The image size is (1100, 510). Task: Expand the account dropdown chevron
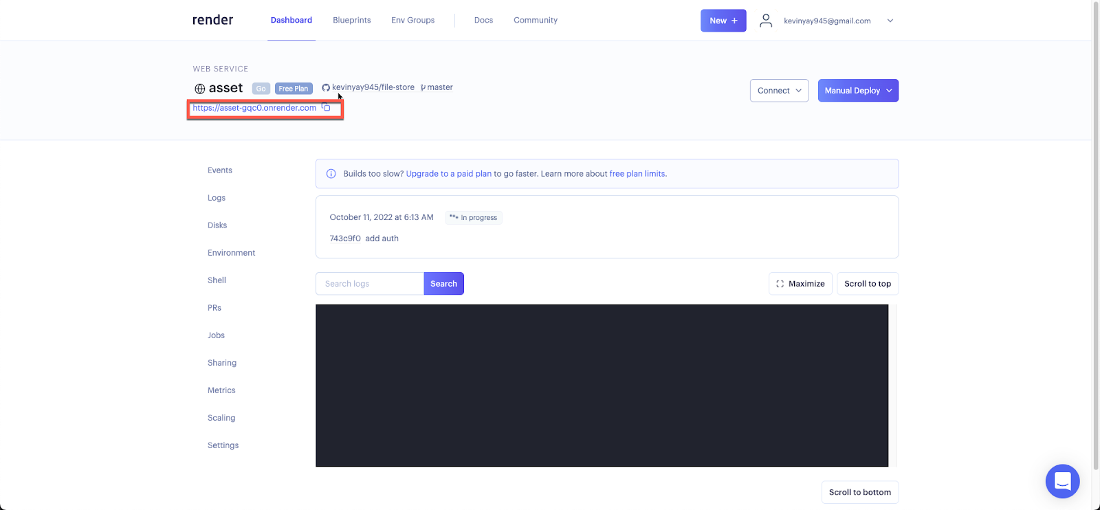[x=890, y=21]
